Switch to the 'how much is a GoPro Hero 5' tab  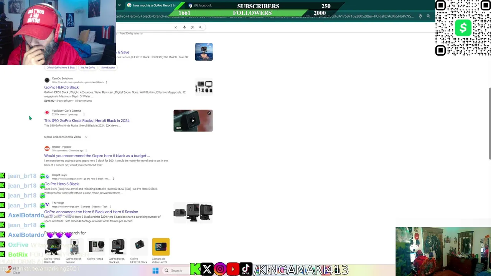(151, 5)
